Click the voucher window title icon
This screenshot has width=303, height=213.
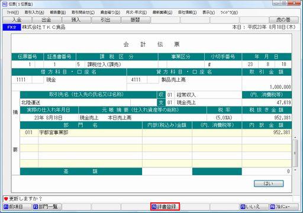pos(5,4)
